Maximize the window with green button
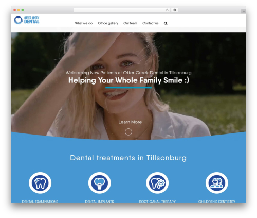This screenshot has width=257, height=218. tap(23, 10)
